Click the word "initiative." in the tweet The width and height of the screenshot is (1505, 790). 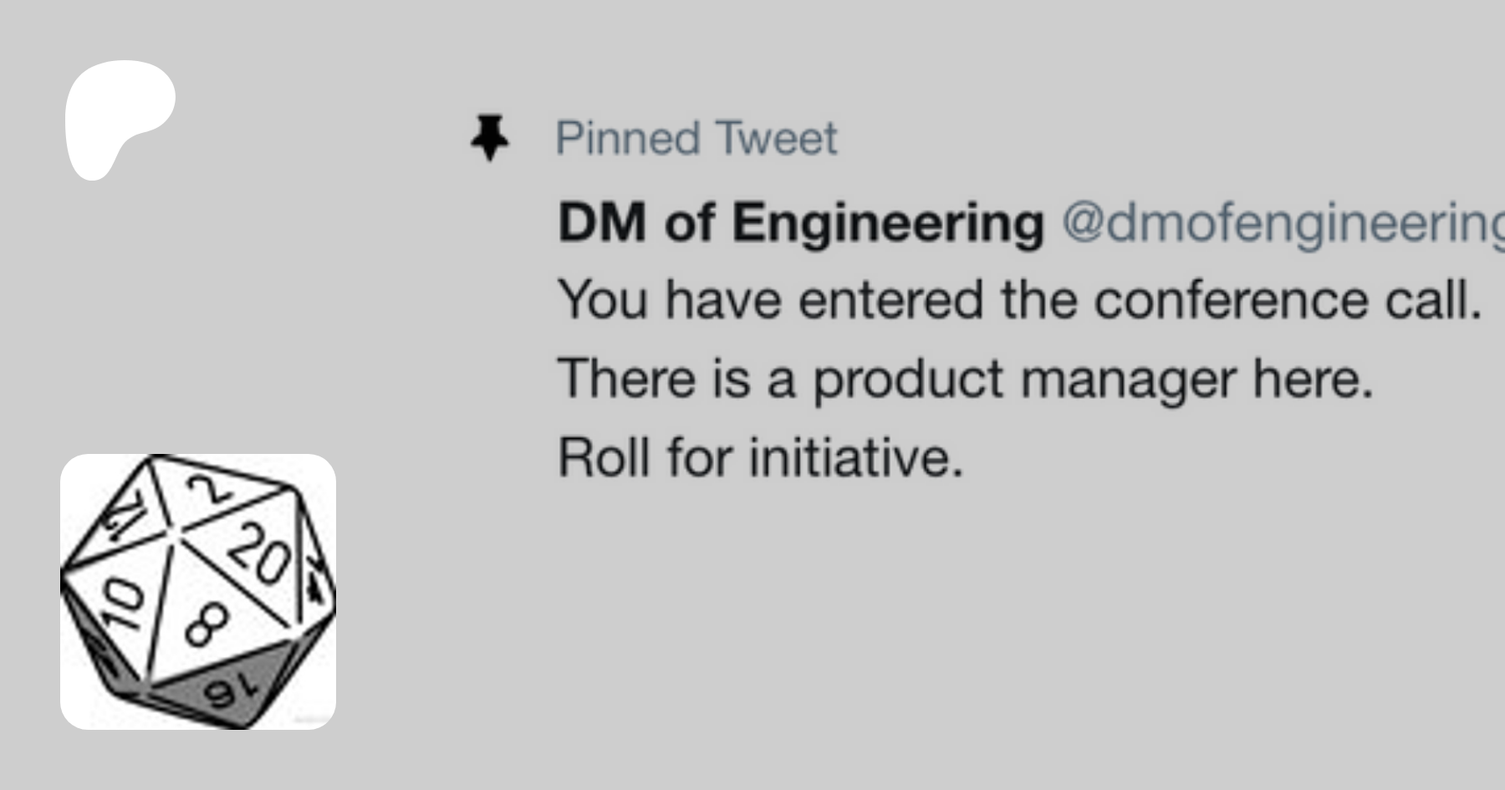click(855, 457)
